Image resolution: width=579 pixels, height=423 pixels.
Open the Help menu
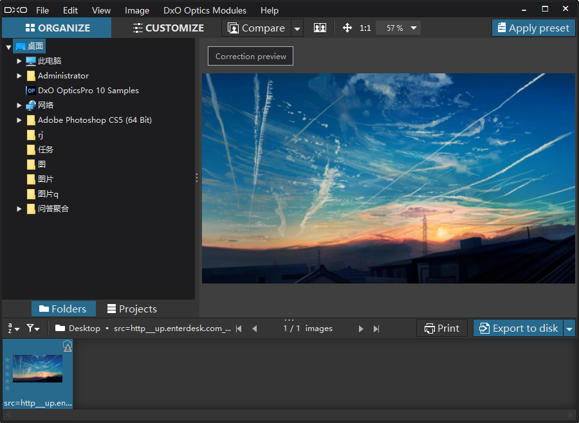(270, 10)
